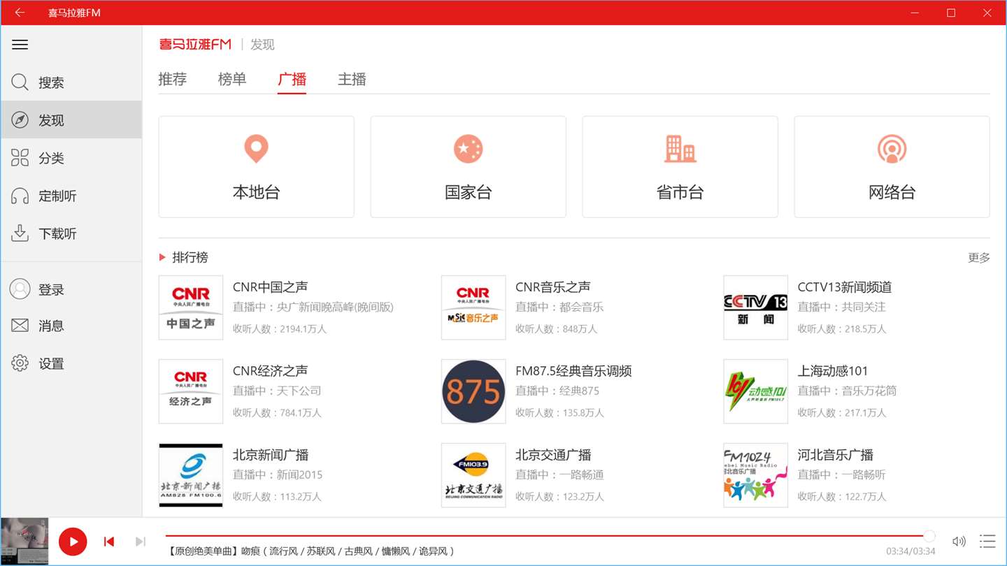Click Login (登录) in sidebar
This screenshot has width=1007, height=566.
pyautogui.click(x=71, y=289)
